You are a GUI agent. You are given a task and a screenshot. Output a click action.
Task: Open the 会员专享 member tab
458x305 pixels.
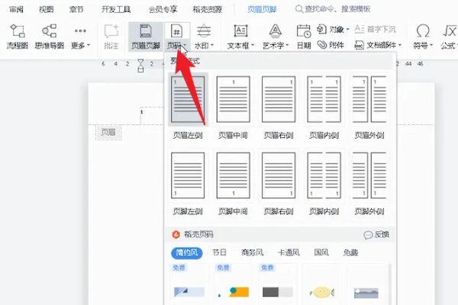coord(163,9)
